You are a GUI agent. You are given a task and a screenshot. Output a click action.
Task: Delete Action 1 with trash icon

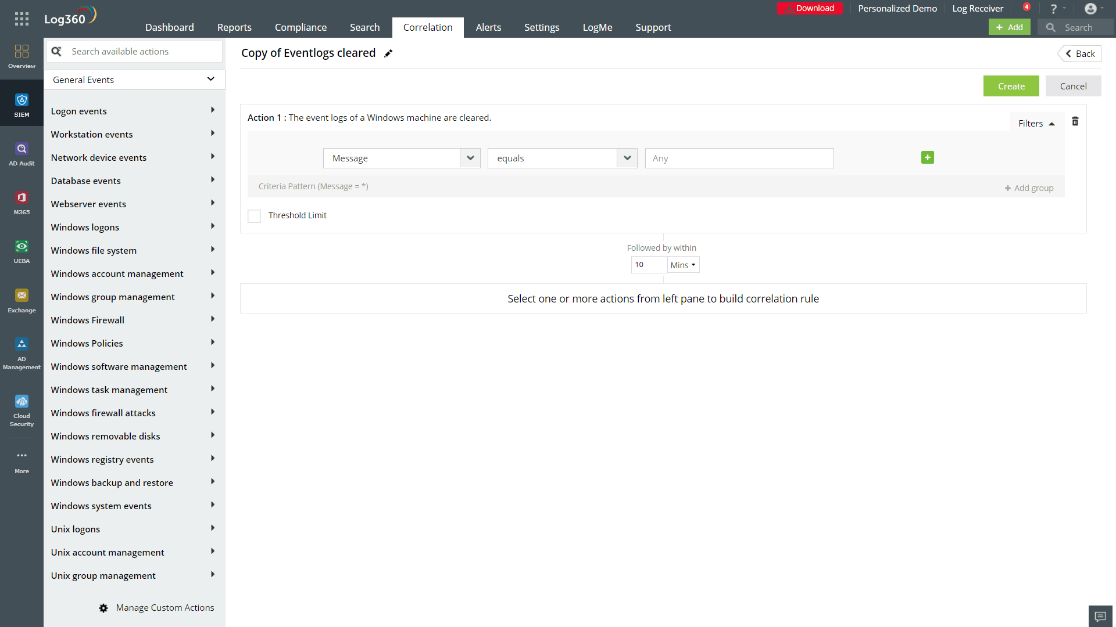coord(1075,121)
